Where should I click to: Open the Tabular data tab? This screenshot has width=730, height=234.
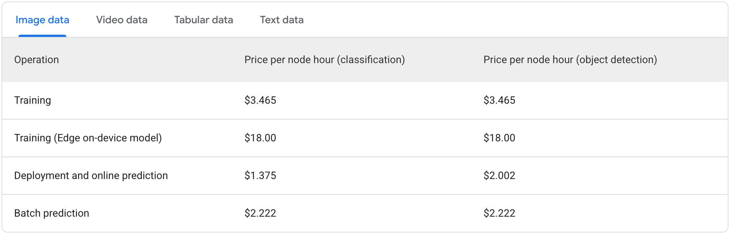point(203,20)
